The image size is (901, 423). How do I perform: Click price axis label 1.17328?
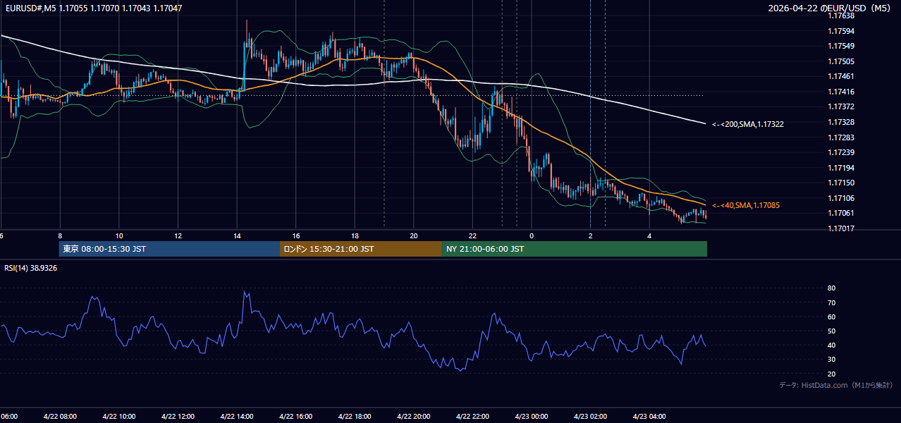point(842,122)
